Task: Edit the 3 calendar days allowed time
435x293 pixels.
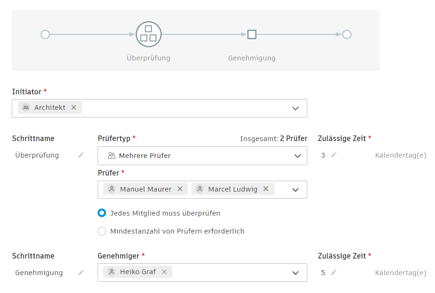Action: coord(334,155)
